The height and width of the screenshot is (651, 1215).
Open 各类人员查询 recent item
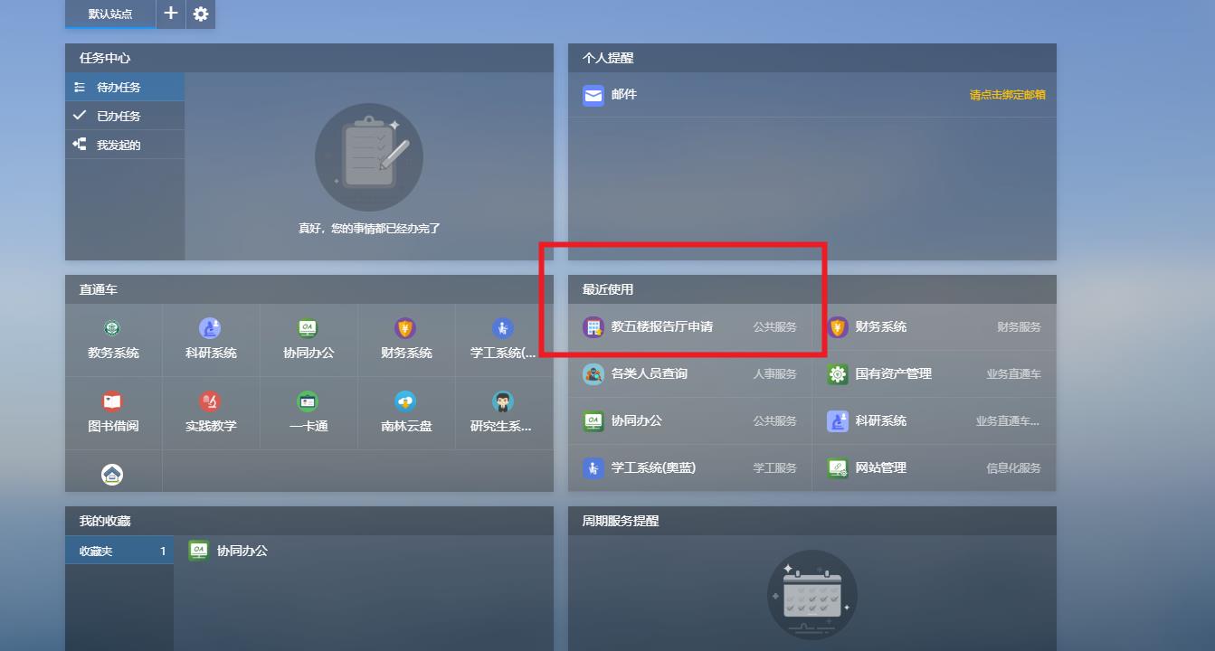pos(649,374)
